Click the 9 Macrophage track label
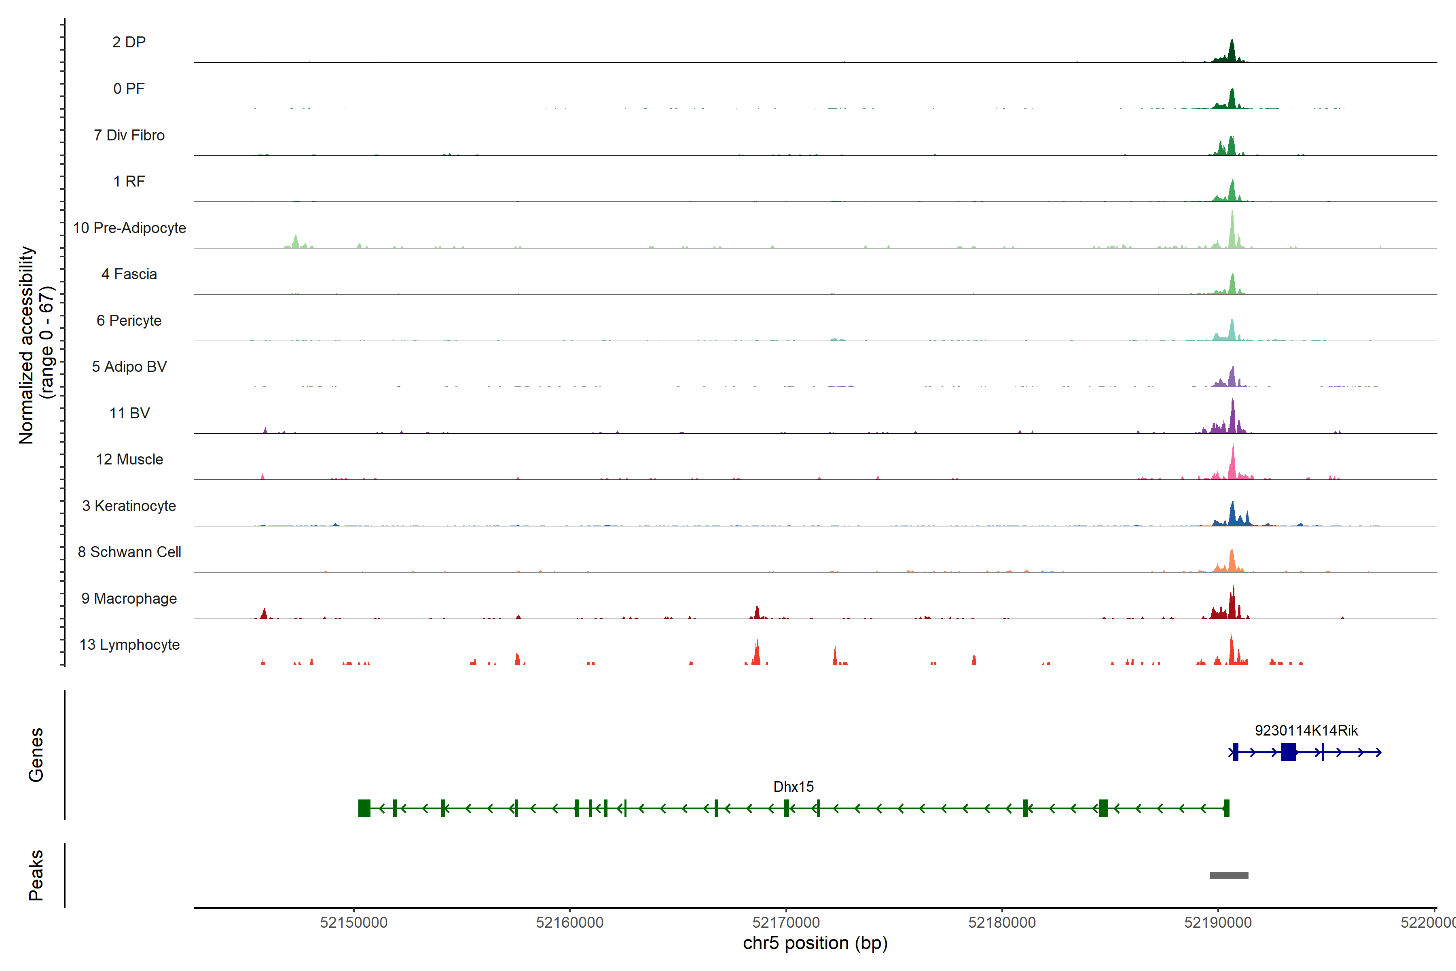 (129, 598)
